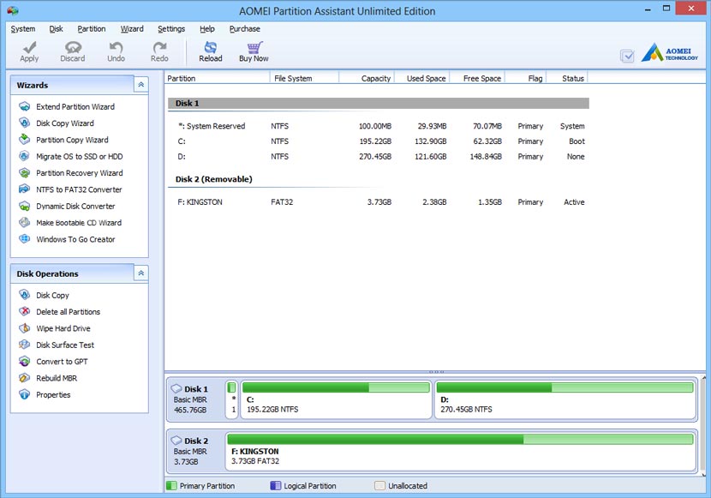The width and height of the screenshot is (711, 498).
Task: Open the Wizard menu
Action: 131,28
